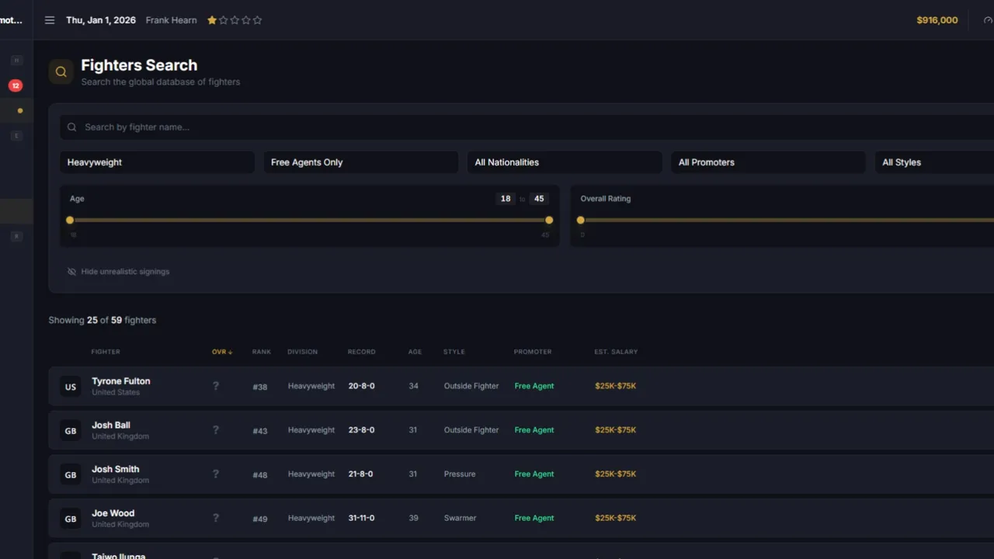Click the gold dot sidebar item
Image resolution: width=994 pixels, height=559 pixels.
coord(20,110)
